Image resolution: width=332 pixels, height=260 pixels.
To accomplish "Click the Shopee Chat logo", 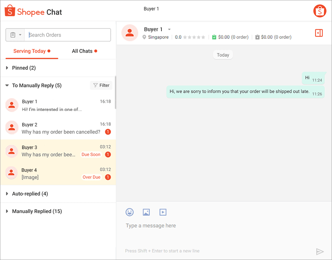I will pos(33,11).
